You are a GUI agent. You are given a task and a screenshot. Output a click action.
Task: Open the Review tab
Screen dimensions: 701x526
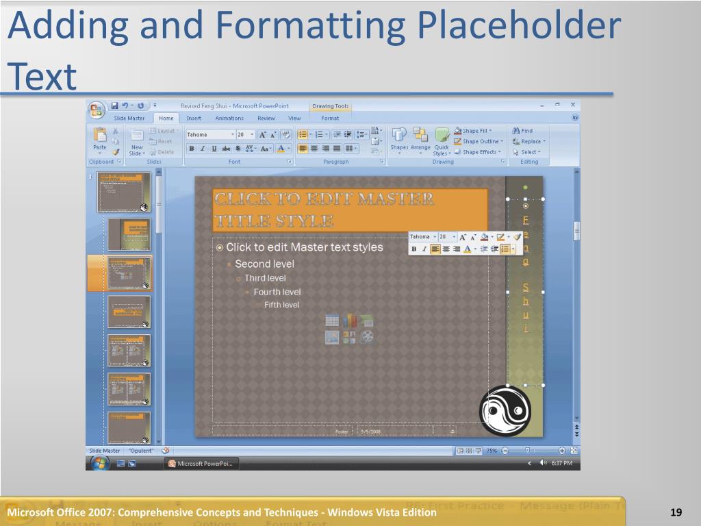click(266, 118)
